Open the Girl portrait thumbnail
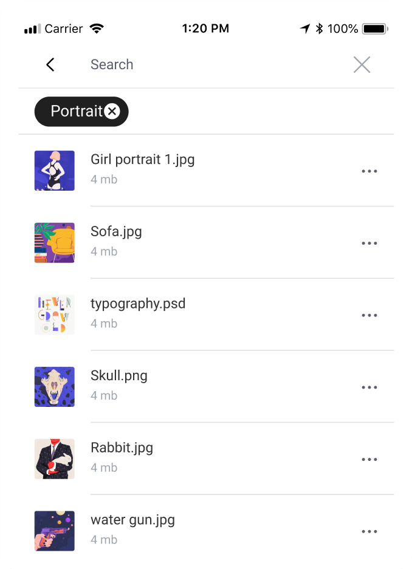412x569 pixels. click(55, 171)
